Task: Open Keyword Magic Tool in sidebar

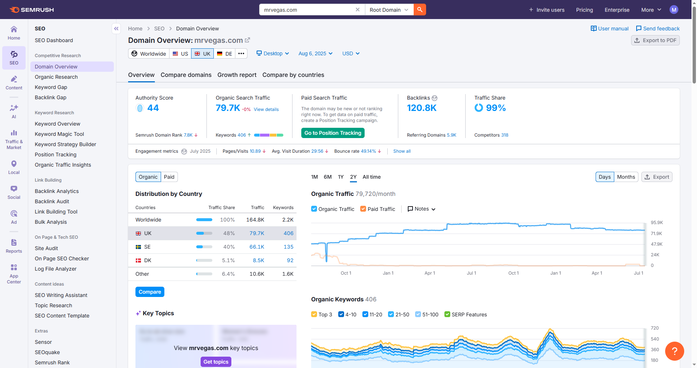Action: point(59,134)
